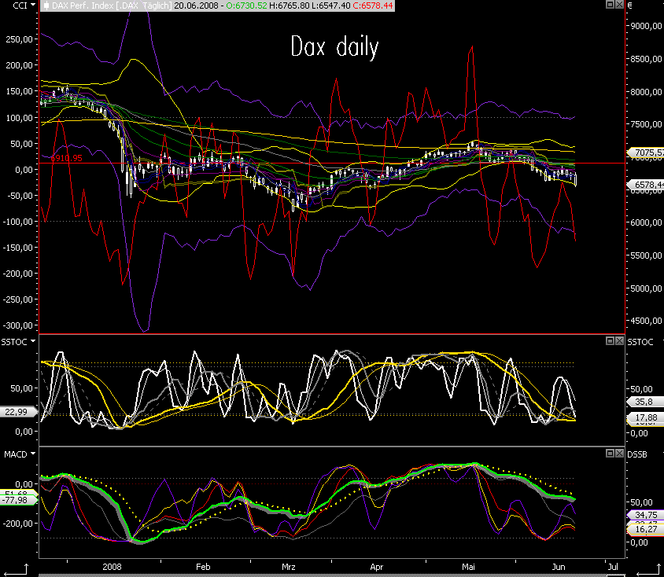
Task: Click the 17,88 SSTOC value marker
Action: [644, 417]
